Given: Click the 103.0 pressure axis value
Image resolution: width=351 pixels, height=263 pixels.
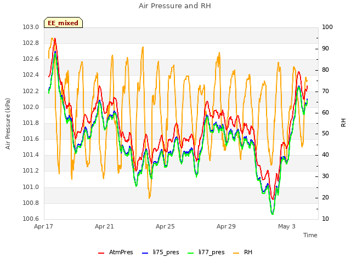Looking at the screenshot, I should tap(31, 27).
